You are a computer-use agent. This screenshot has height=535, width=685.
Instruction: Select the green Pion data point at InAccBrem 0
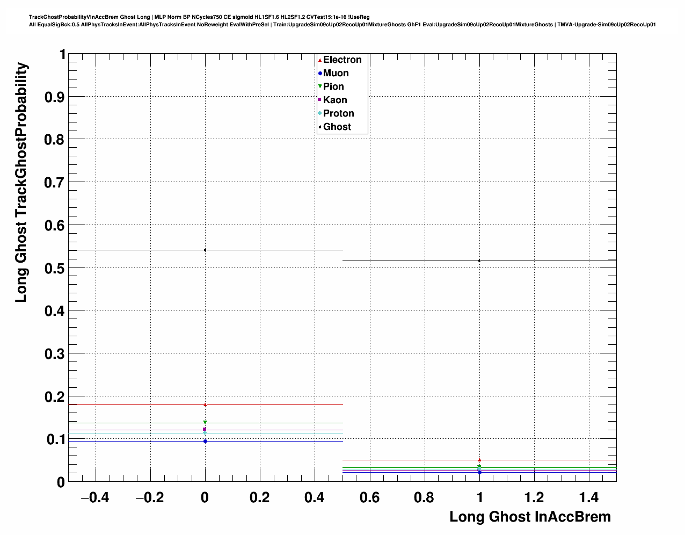coord(205,423)
